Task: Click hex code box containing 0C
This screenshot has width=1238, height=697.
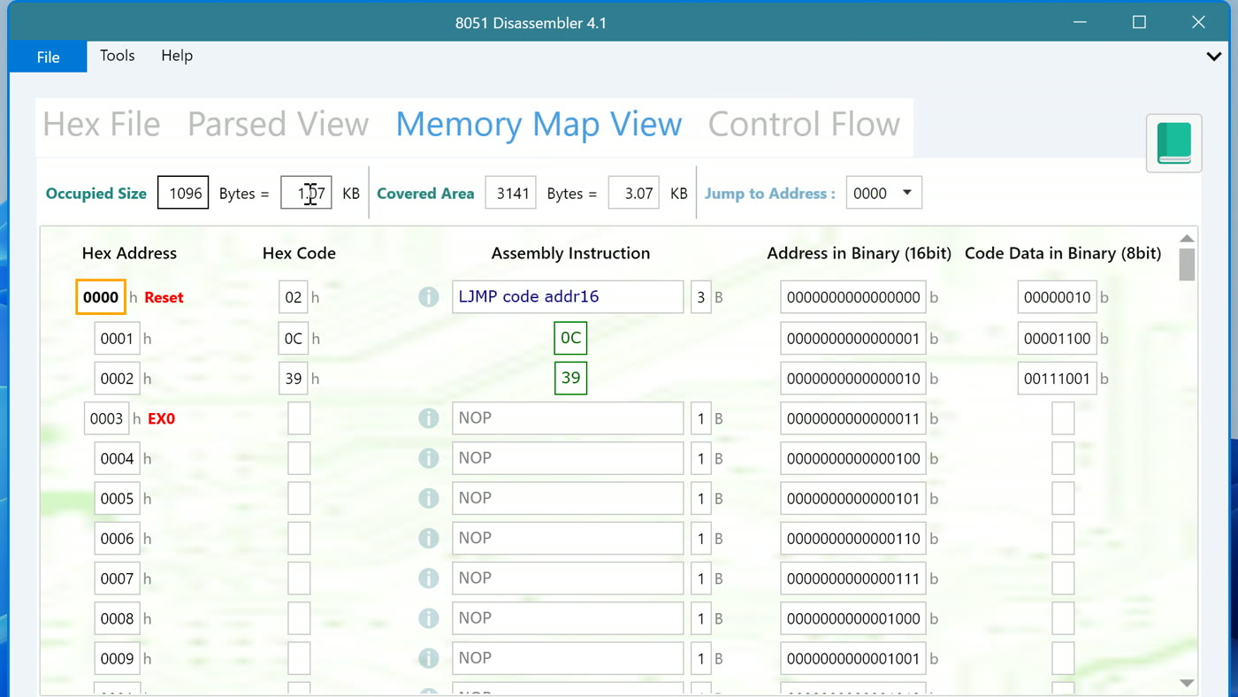Action: click(x=294, y=338)
